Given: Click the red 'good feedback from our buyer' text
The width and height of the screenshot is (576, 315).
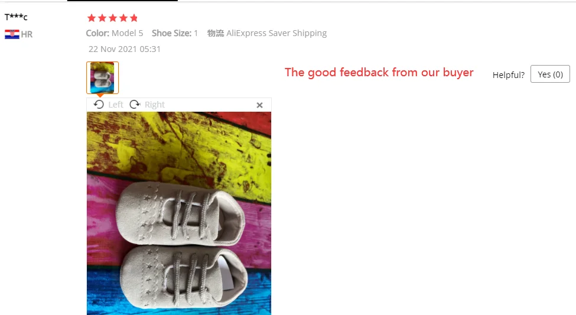Looking at the screenshot, I should pyautogui.click(x=379, y=73).
